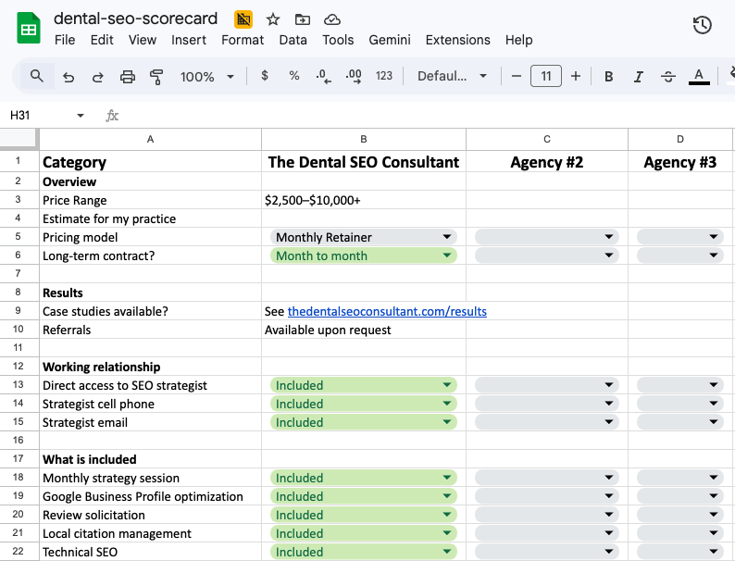
Task: Click the font size field showing 11
Action: click(545, 76)
